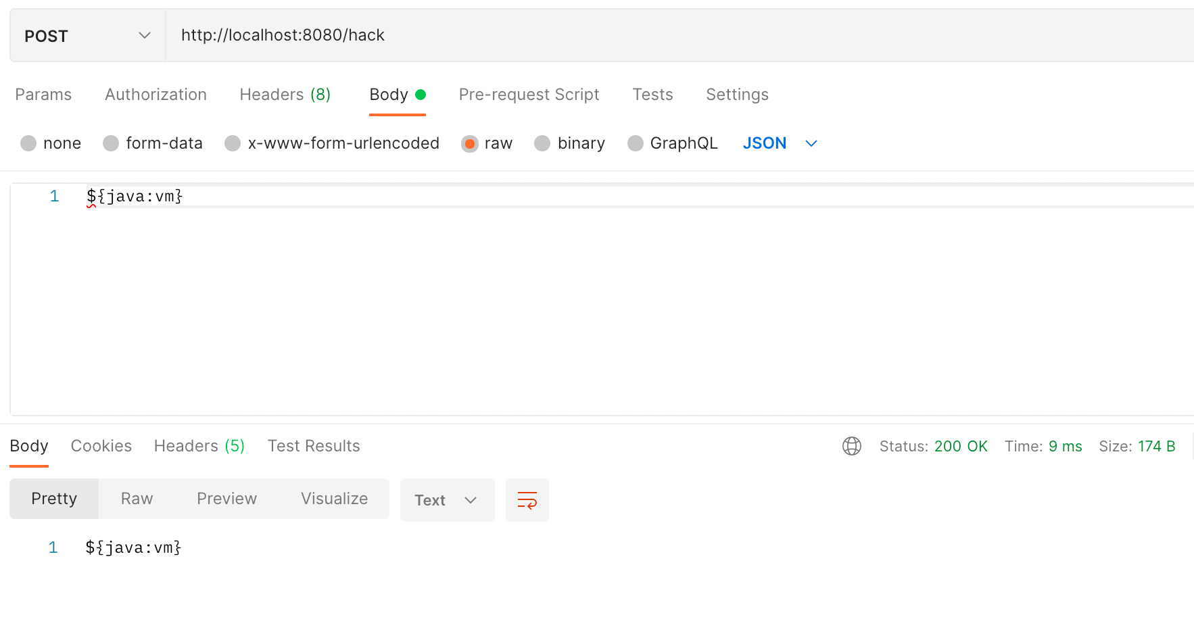Image resolution: width=1194 pixels, height=619 pixels.
Task: Open the request Headers (8) tab
Action: click(x=285, y=95)
